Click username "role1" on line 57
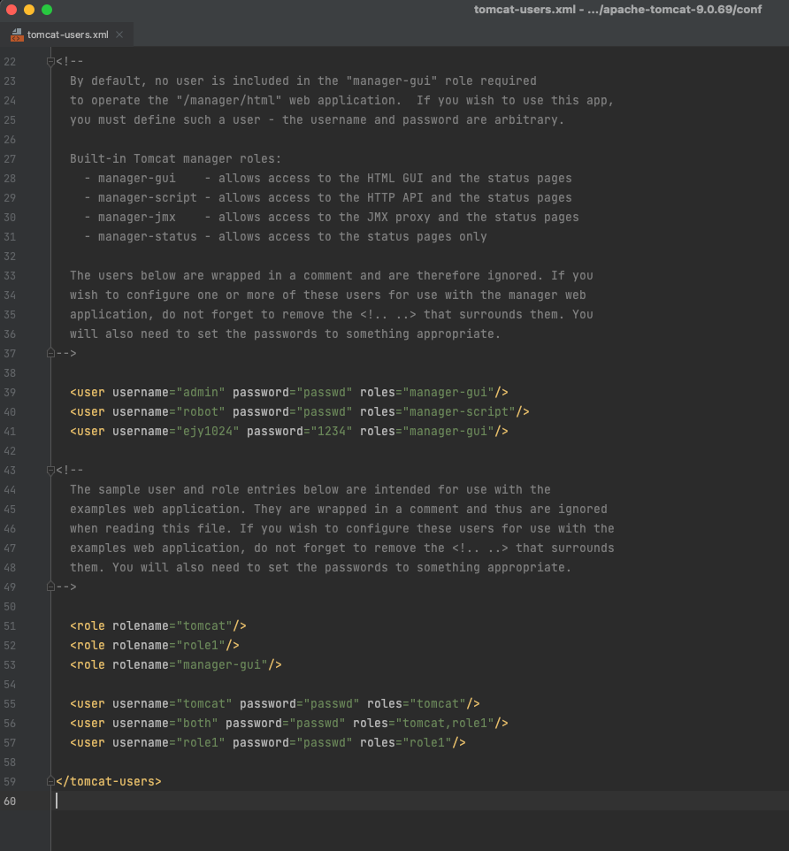 tap(201, 743)
